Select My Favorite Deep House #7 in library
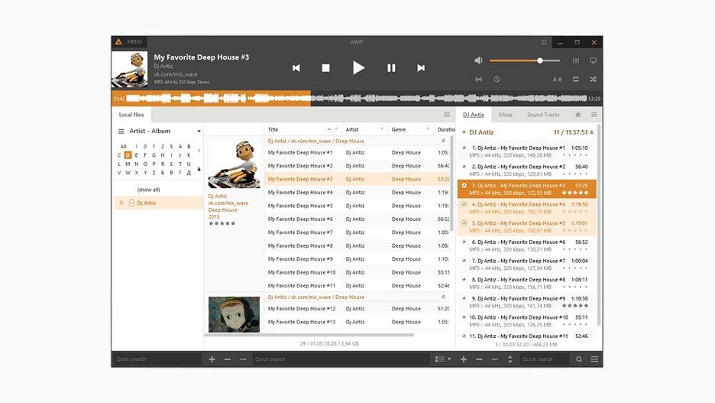This screenshot has width=715, height=403. click(x=357, y=232)
